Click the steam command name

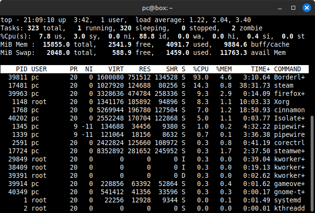click(284, 86)
